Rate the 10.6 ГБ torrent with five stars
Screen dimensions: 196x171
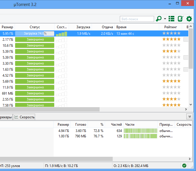click(179, 45)
